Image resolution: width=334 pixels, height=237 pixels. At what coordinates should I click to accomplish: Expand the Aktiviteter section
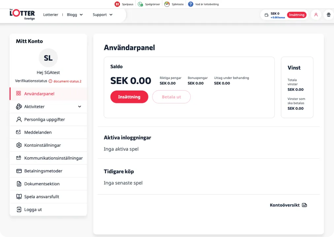pos(79,106)
